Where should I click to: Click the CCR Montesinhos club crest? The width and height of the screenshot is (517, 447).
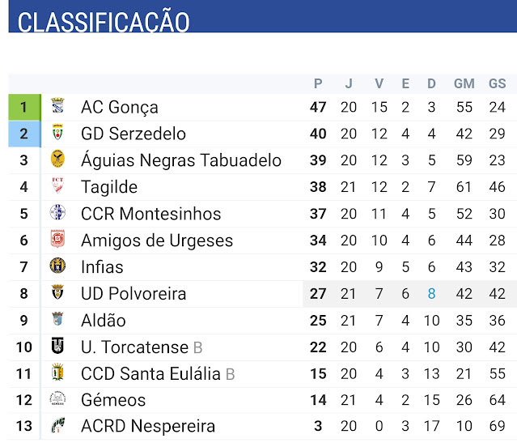point(57,213)
